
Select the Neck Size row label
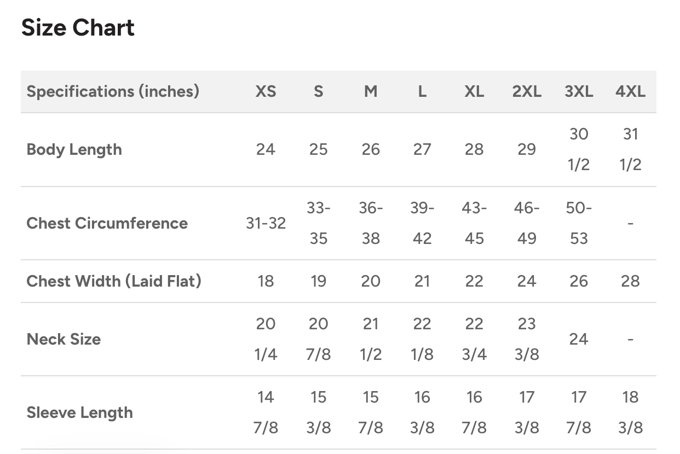coord(64,339)
